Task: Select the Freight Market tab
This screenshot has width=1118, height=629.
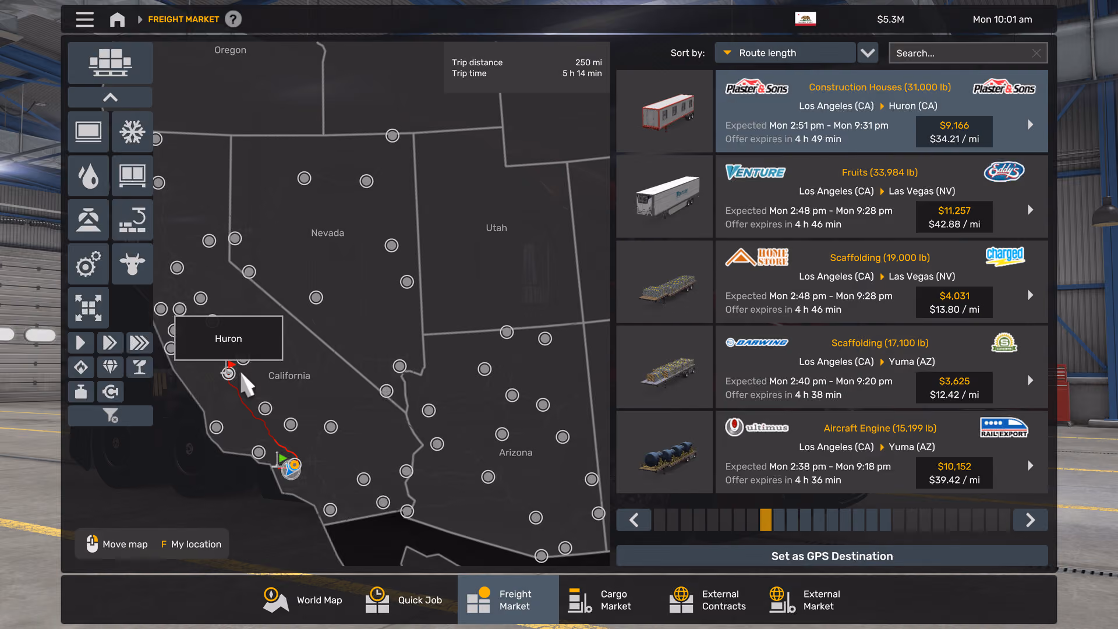Action: 508,600
